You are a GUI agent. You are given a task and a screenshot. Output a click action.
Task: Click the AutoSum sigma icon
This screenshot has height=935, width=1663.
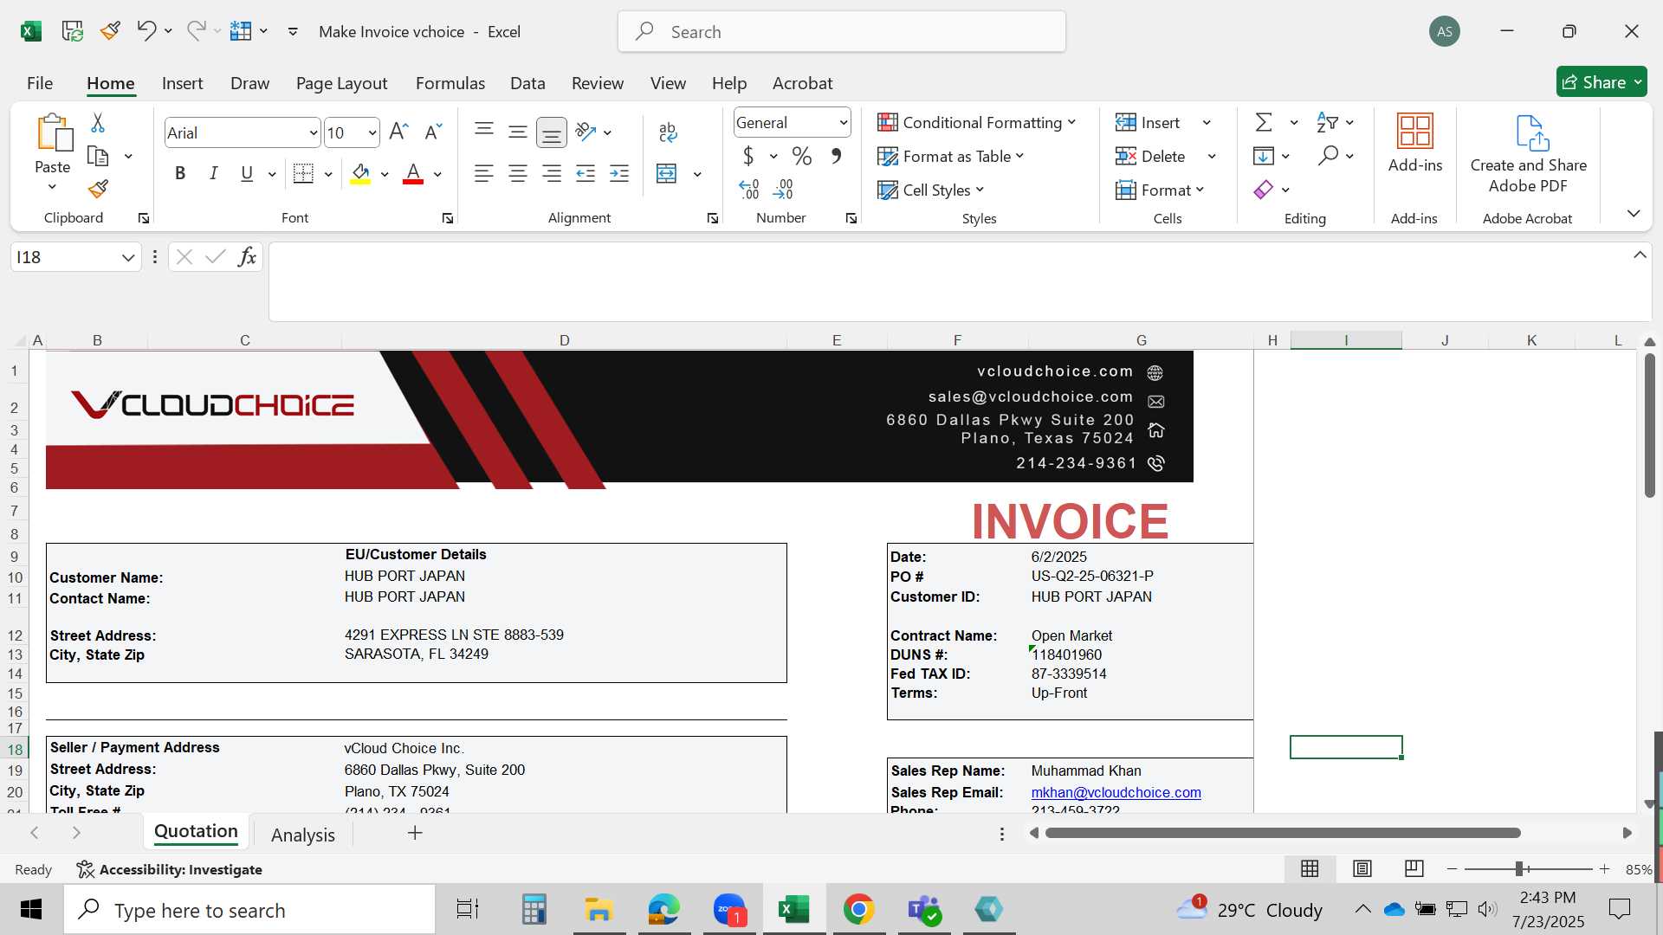point(1264,122)
